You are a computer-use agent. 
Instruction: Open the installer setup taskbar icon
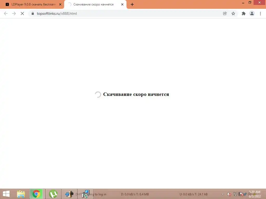(85, 194)
